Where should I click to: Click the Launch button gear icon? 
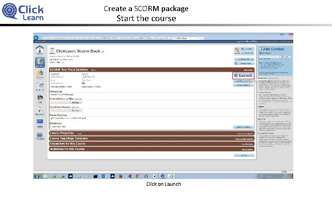pos(236,75)
